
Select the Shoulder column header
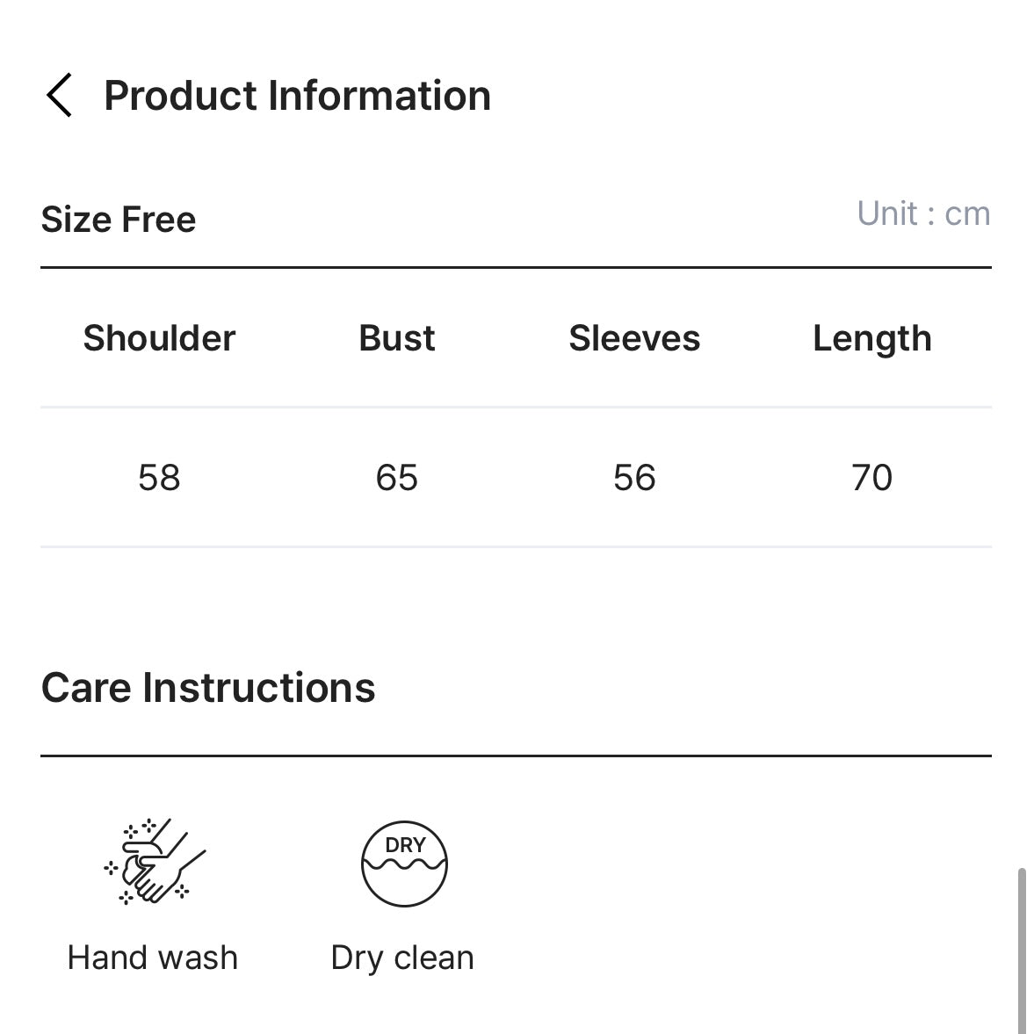159,338
